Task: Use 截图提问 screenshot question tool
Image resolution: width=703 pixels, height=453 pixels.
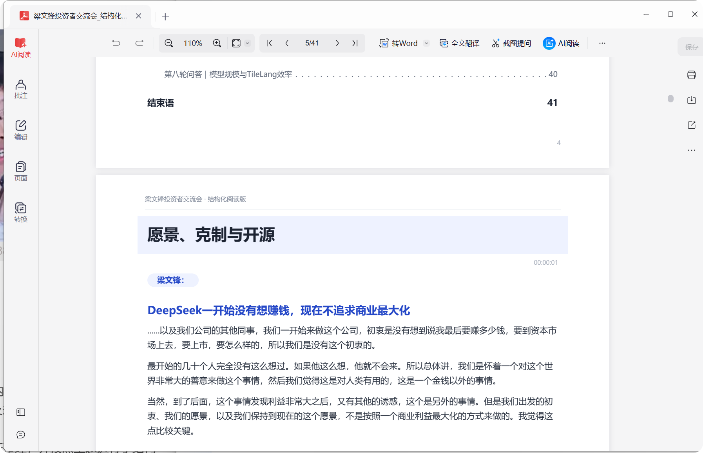Action: point(511,43)
